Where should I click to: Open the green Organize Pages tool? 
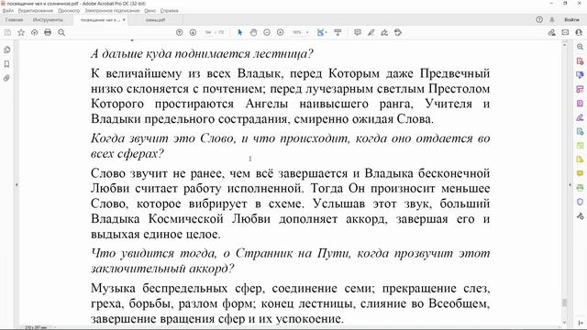tap(580, 146)
